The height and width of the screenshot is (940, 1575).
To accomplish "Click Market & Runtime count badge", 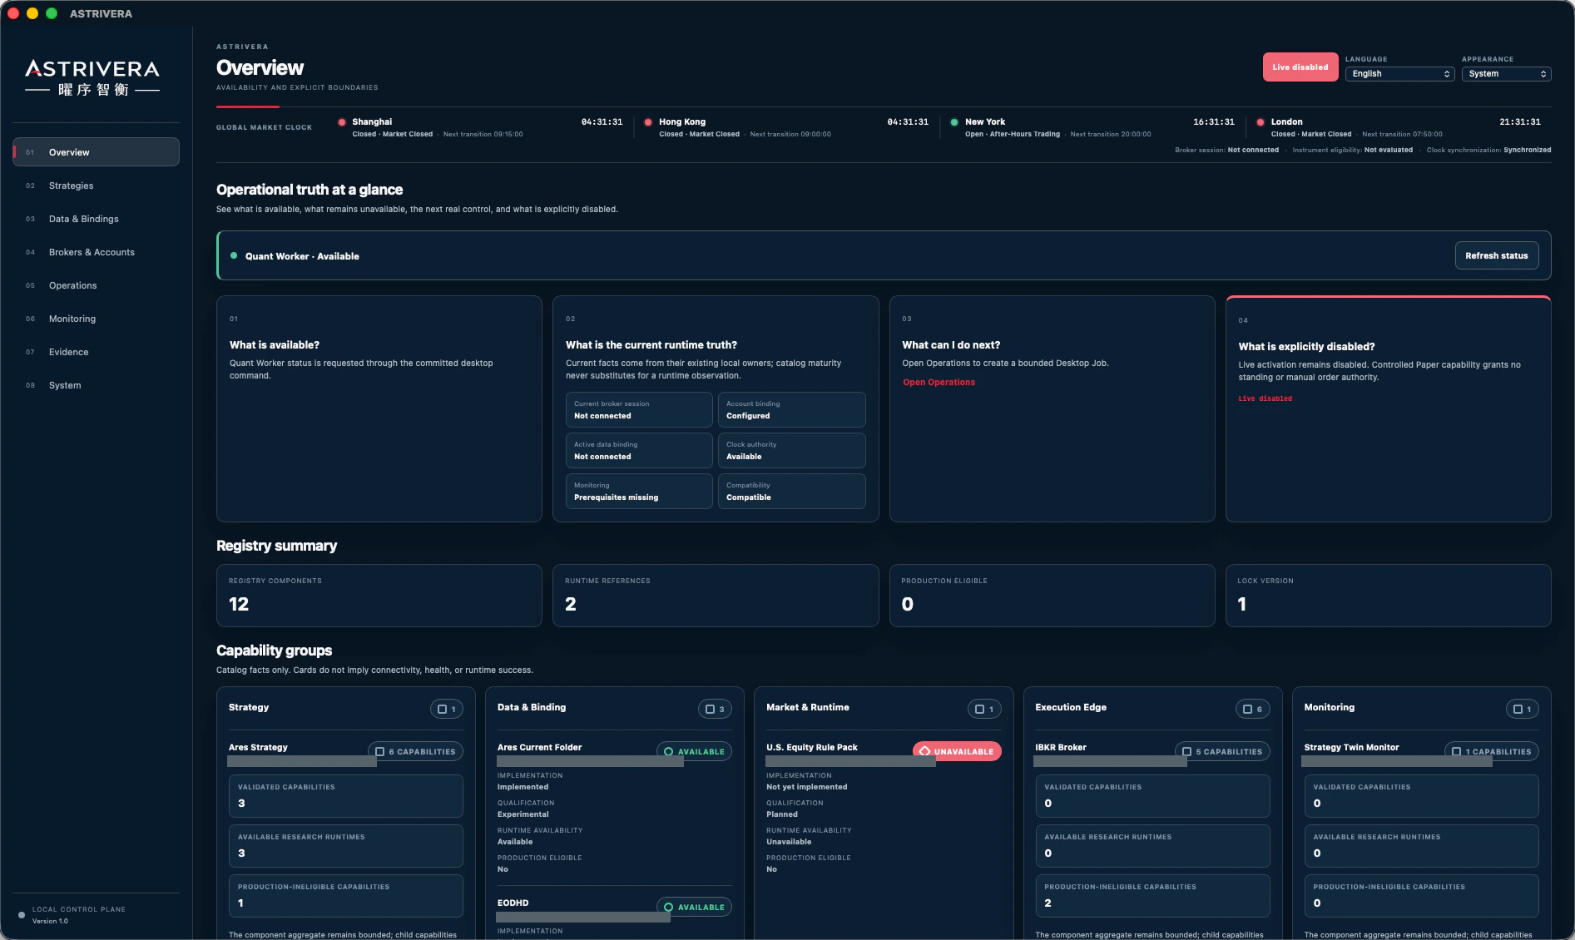I will click(984, 709).
